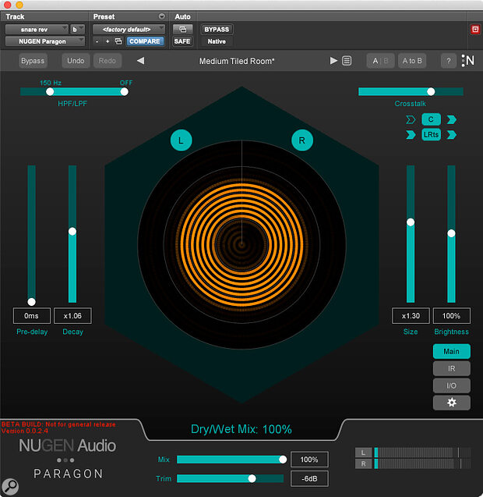Click the Dry/Wet Mix: 100% readout

[241, 429]
